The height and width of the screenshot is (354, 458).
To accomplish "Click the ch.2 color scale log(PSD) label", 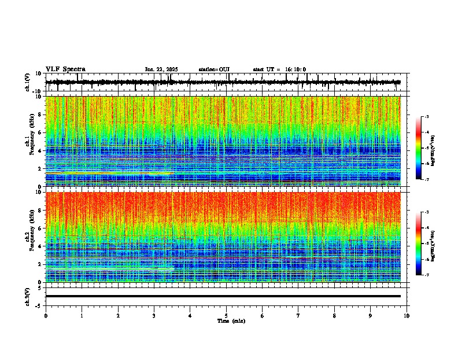I will pos(433,246).
